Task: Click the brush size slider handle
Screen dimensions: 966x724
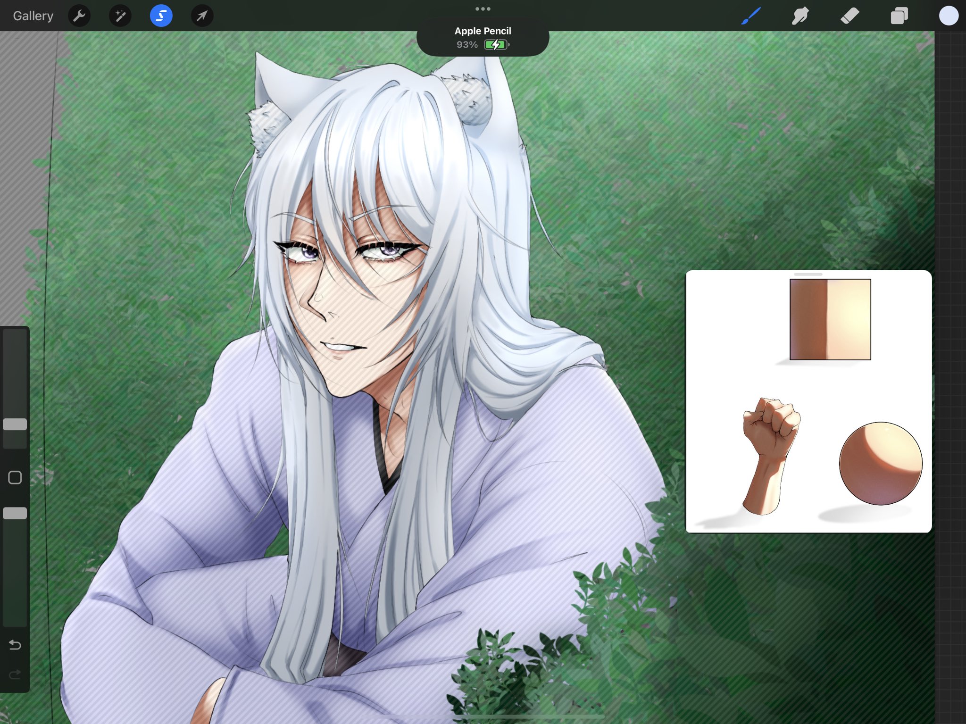Action: 15,424
